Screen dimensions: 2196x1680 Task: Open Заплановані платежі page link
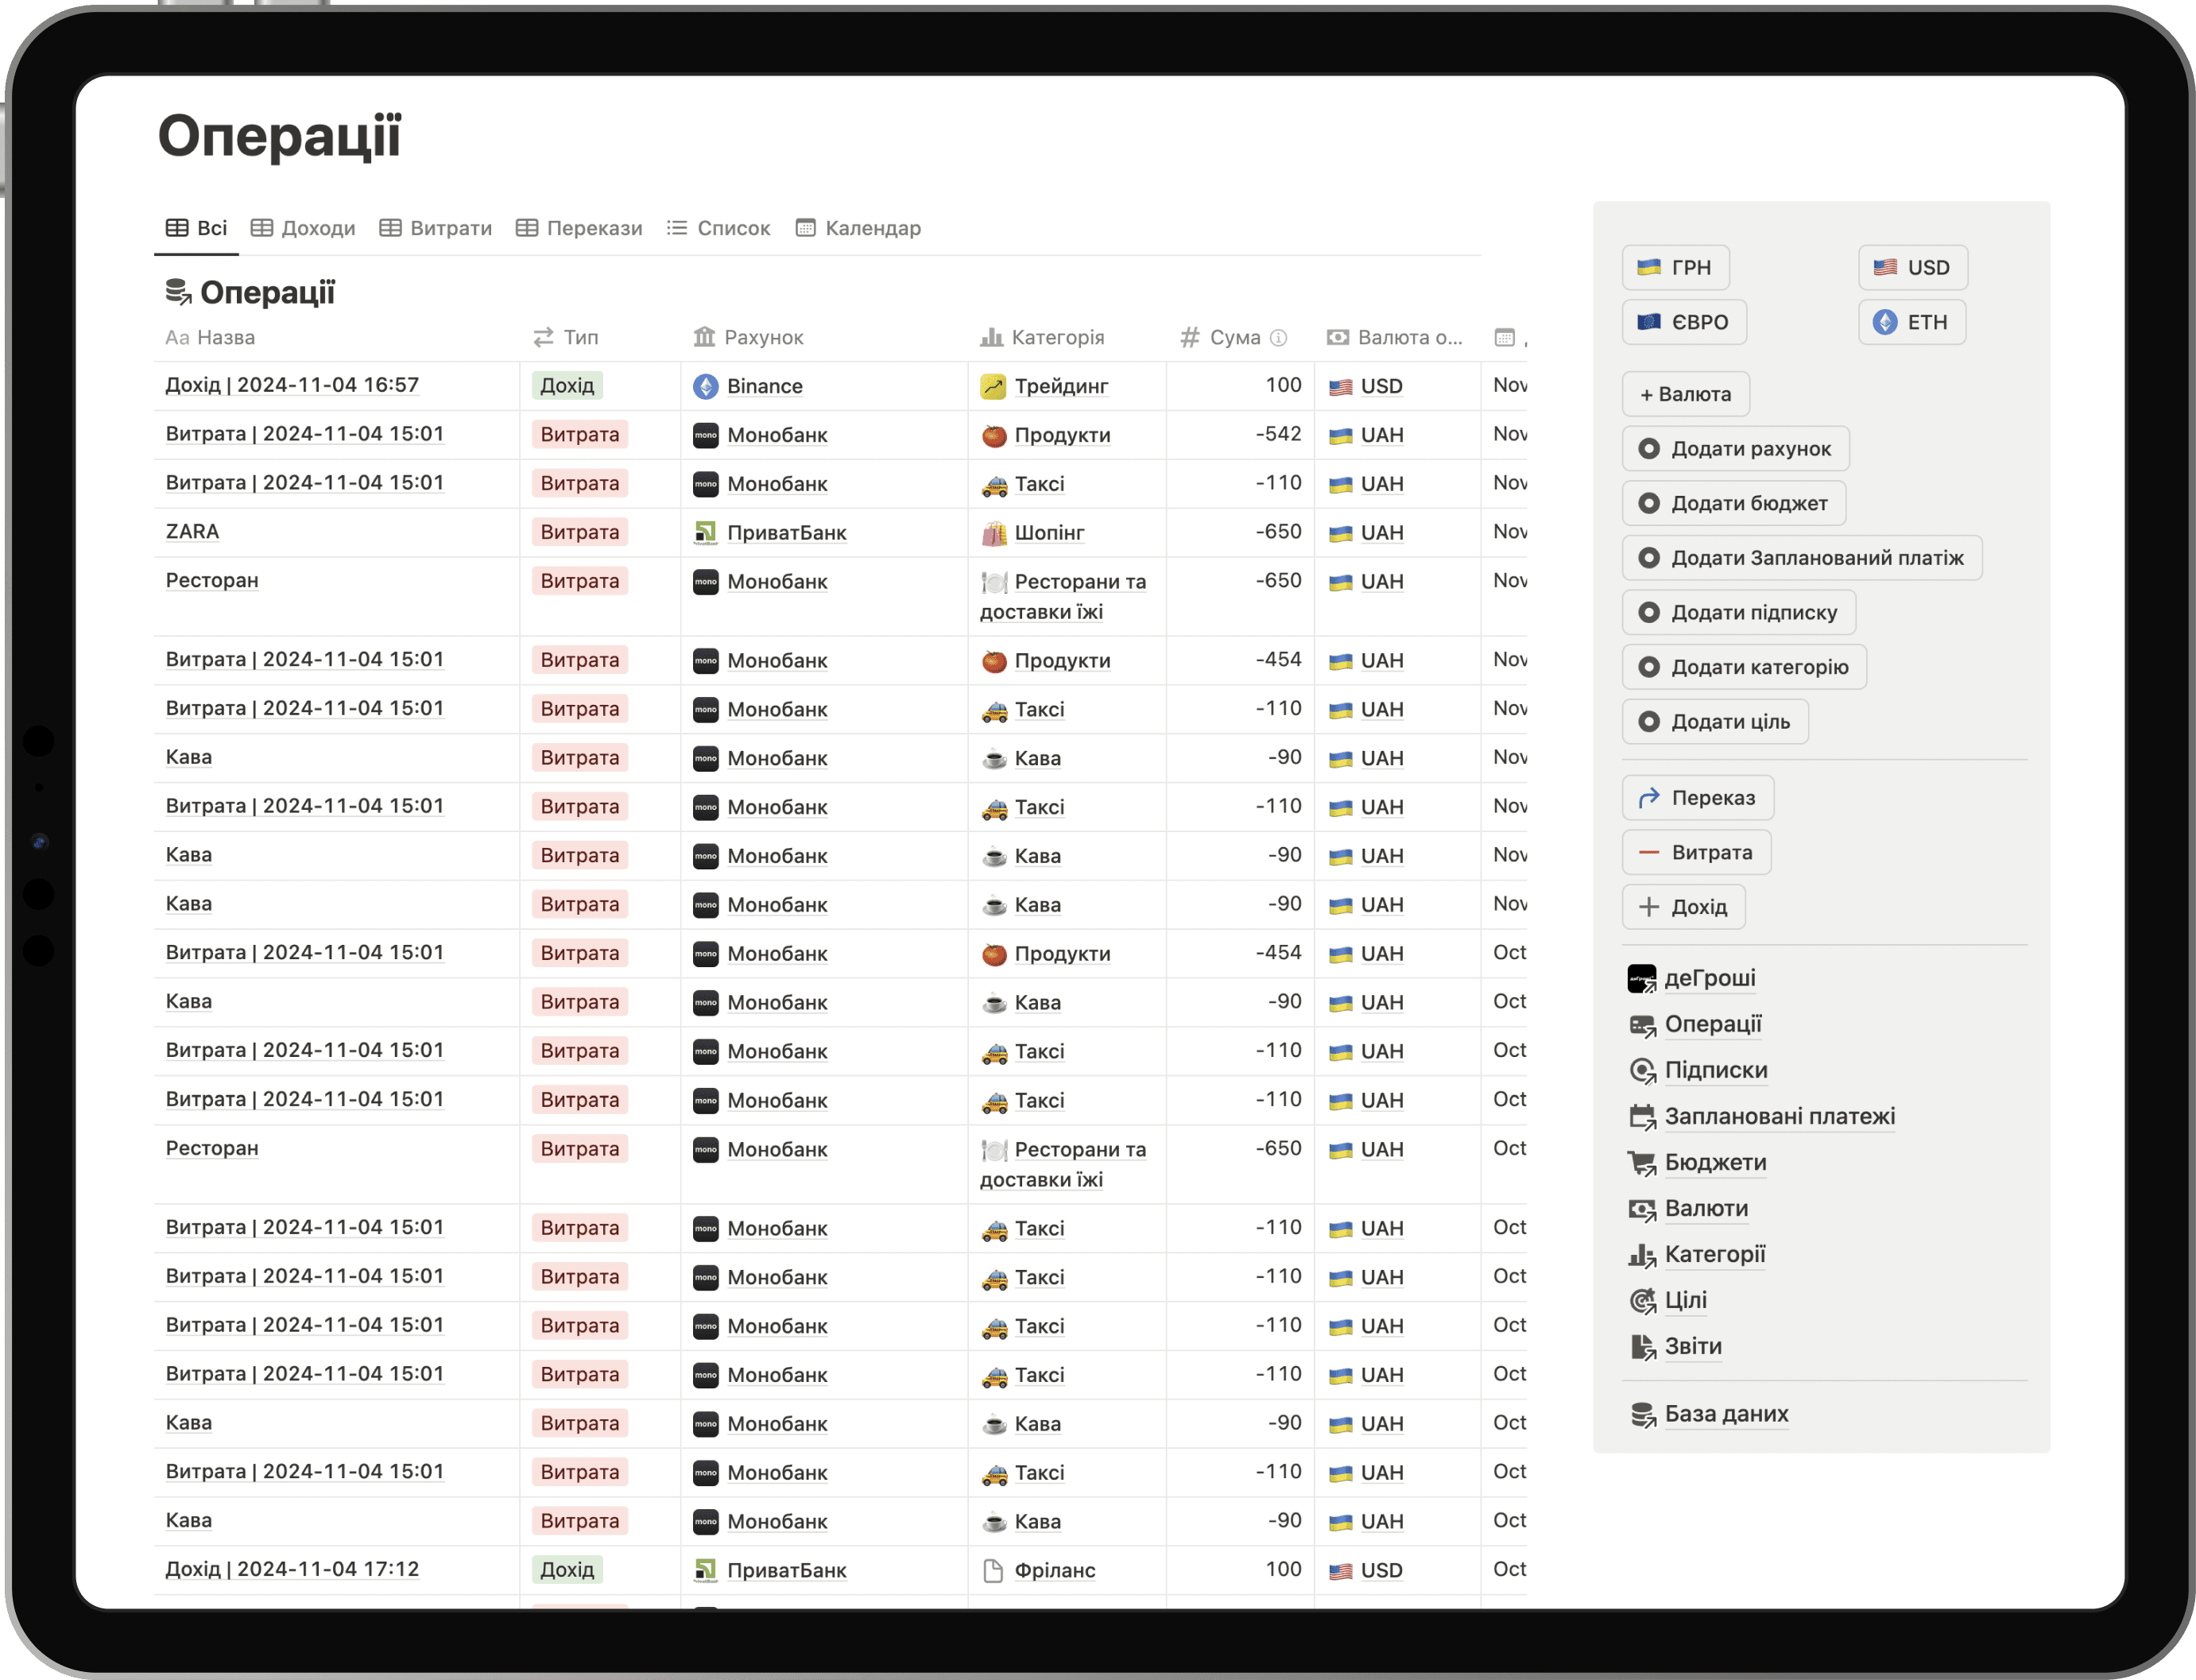click(x=1780, y=1116)
